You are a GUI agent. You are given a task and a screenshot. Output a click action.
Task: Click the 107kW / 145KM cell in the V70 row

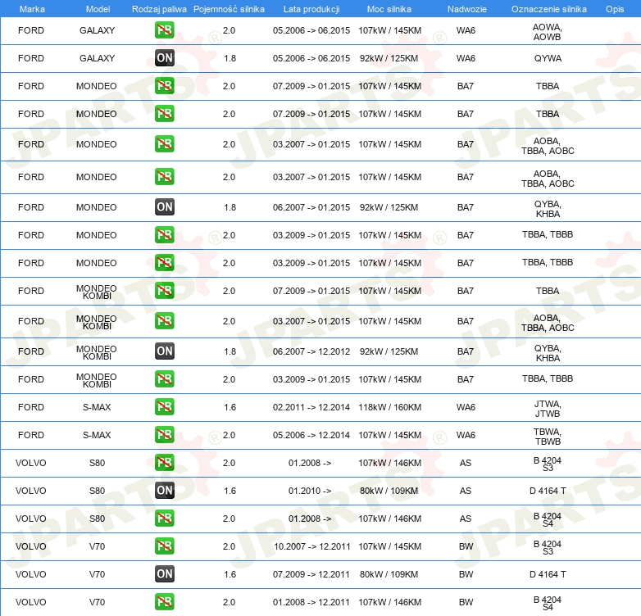click(x=389, y=546)
